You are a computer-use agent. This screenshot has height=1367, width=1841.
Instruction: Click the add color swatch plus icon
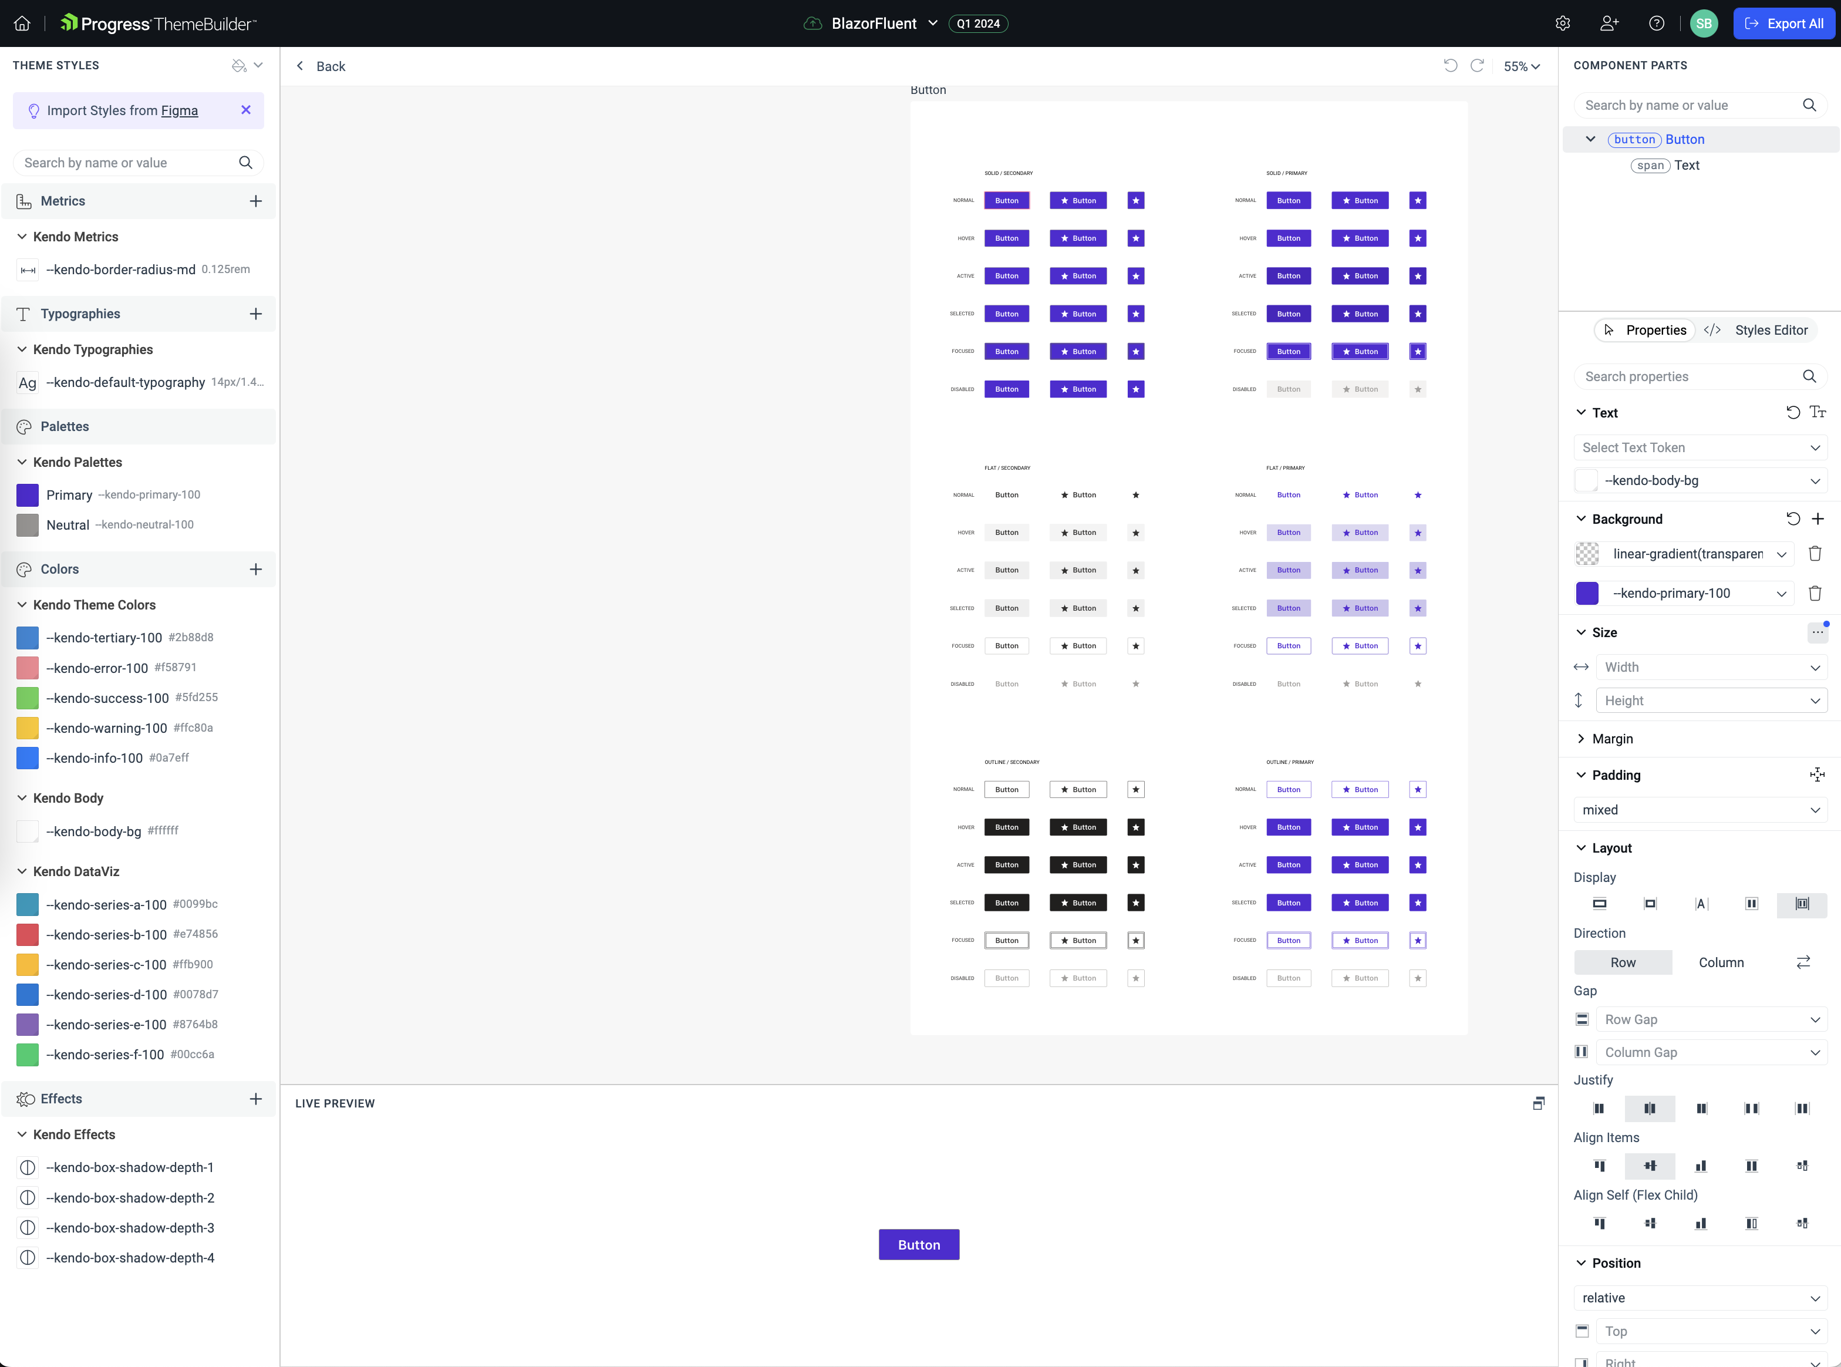point(255,568)
